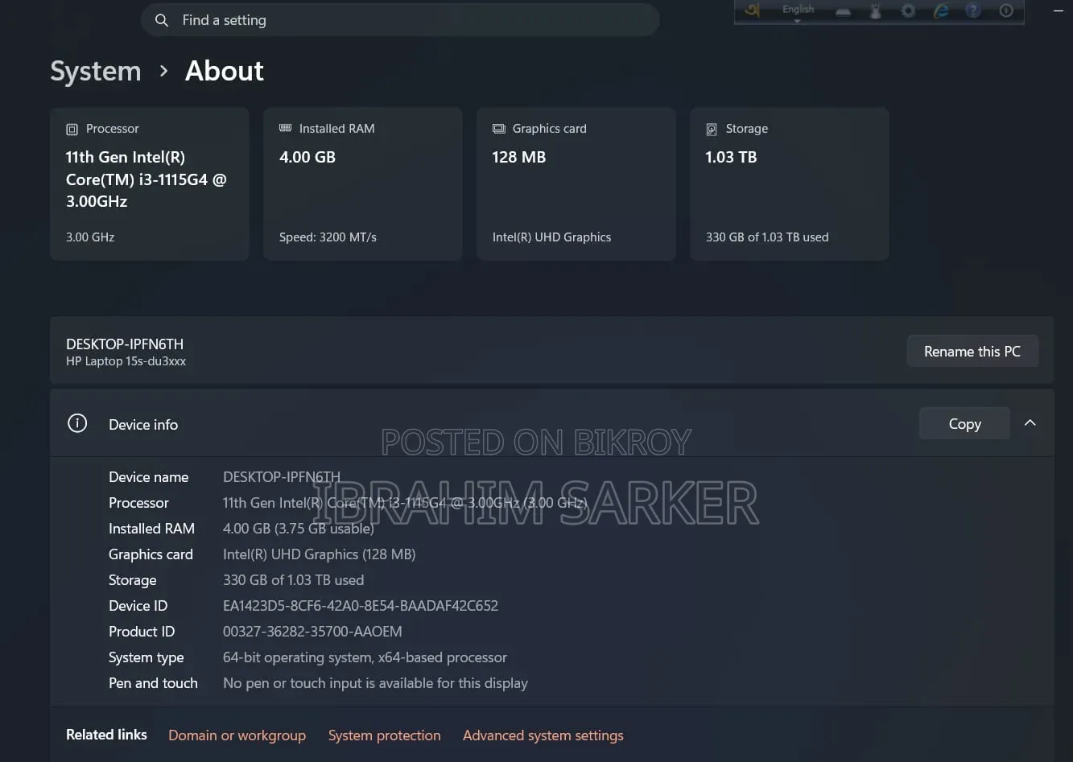Click the Device info section header label
Screen dimensions: 1073x762
point(143,424)
